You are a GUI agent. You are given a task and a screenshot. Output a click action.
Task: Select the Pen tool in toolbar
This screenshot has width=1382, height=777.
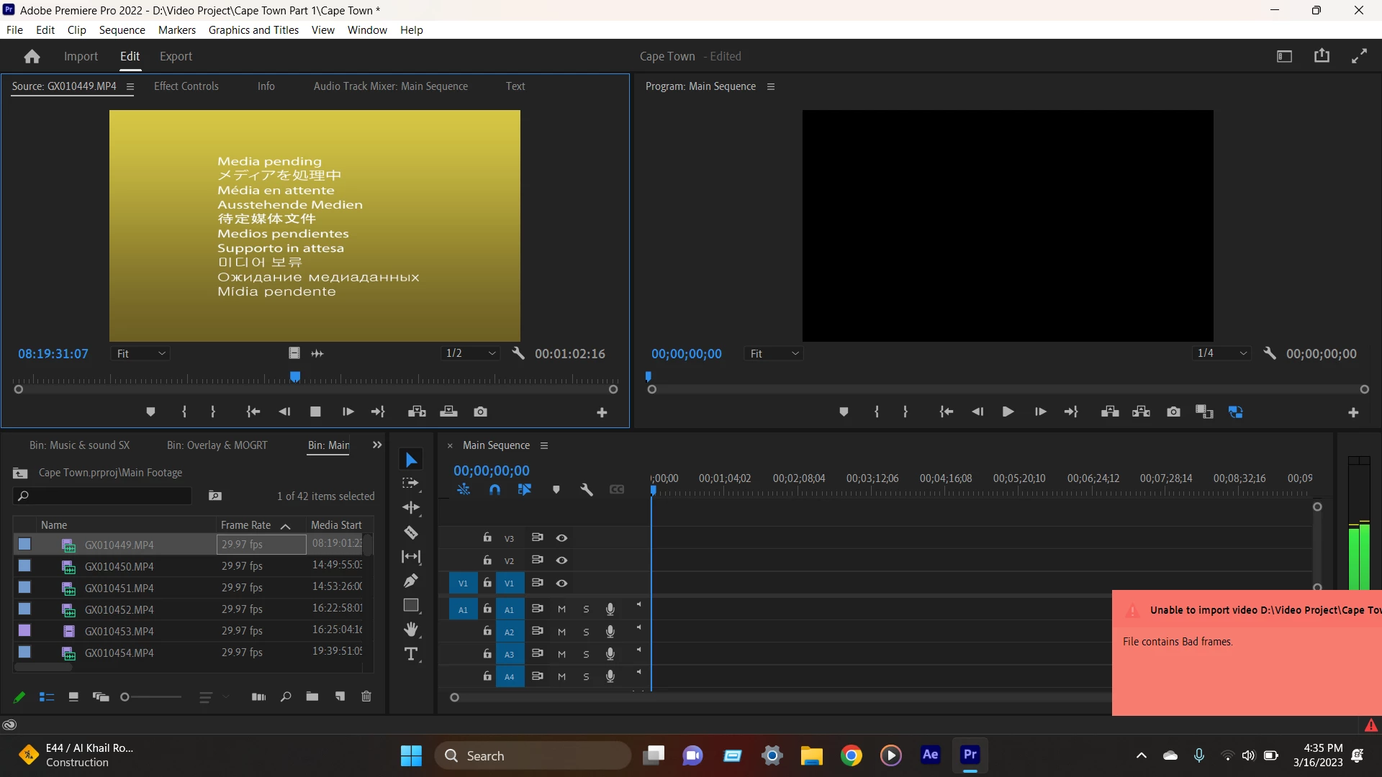point(411,581)
